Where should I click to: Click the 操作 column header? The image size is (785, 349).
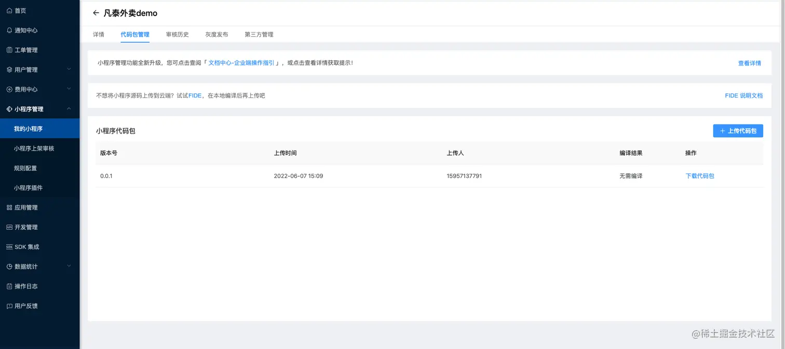click(691, 153)
